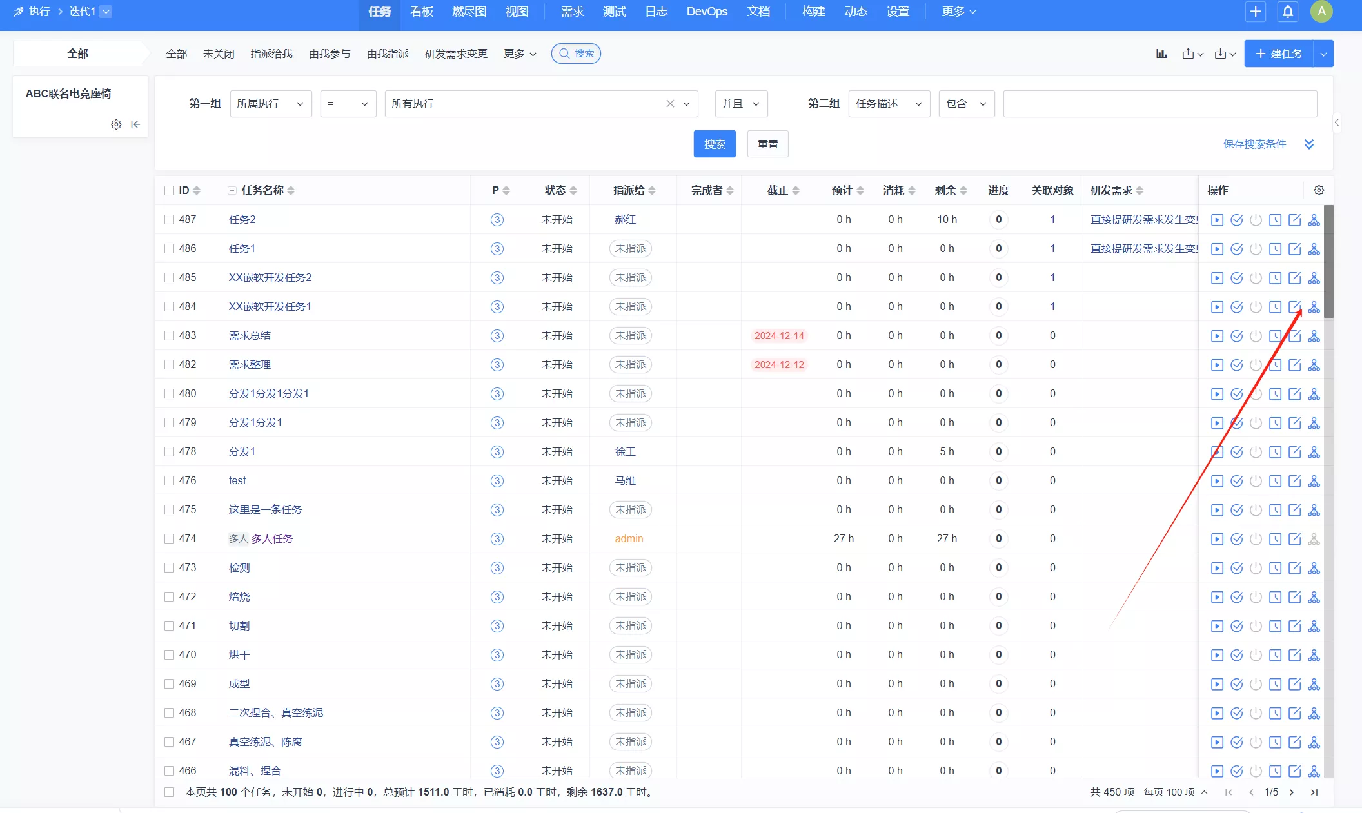Image resolution: width=1362 pixels, height=813 pixels.
Task: Click edit icon for task 483
Action: [1294, 336]
